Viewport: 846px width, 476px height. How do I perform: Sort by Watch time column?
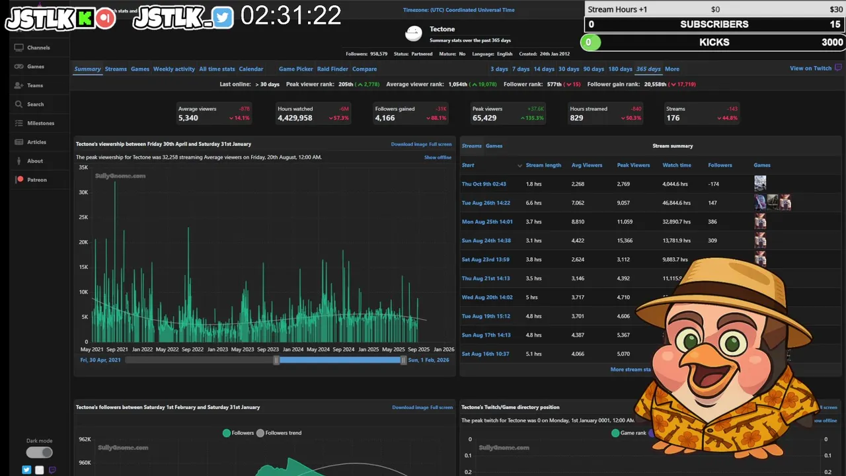pyautogui.click(x=677, y=165)
